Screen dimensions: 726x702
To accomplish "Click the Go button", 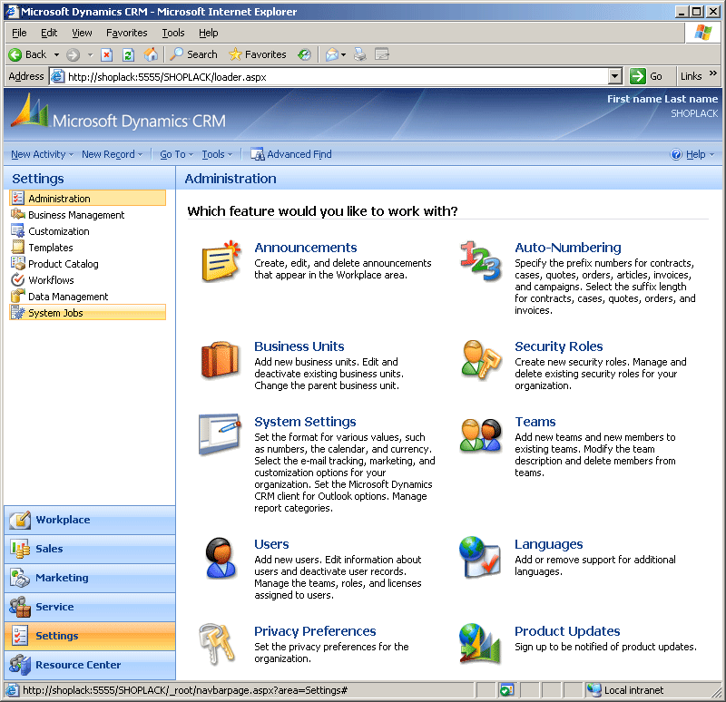I will tap(647, 76).
